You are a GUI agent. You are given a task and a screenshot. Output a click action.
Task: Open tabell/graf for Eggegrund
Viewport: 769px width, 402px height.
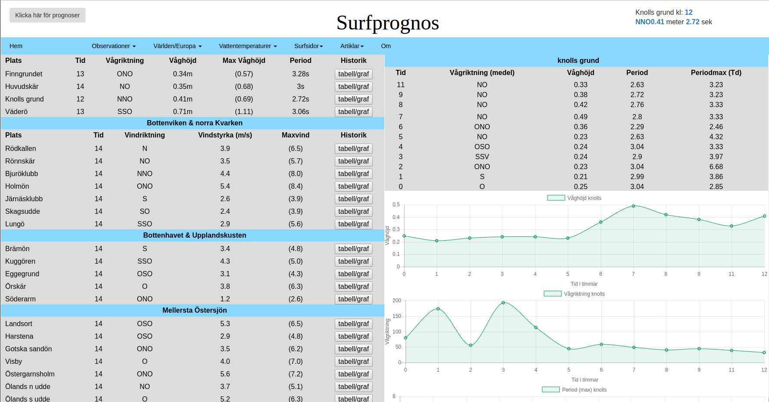click(353, 274)
